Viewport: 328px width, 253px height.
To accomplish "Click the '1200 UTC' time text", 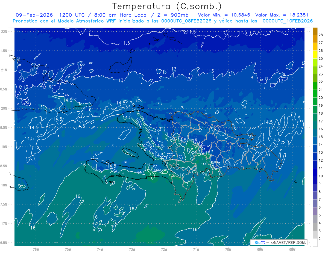I will pyautogui.click(x=72, y=15).
